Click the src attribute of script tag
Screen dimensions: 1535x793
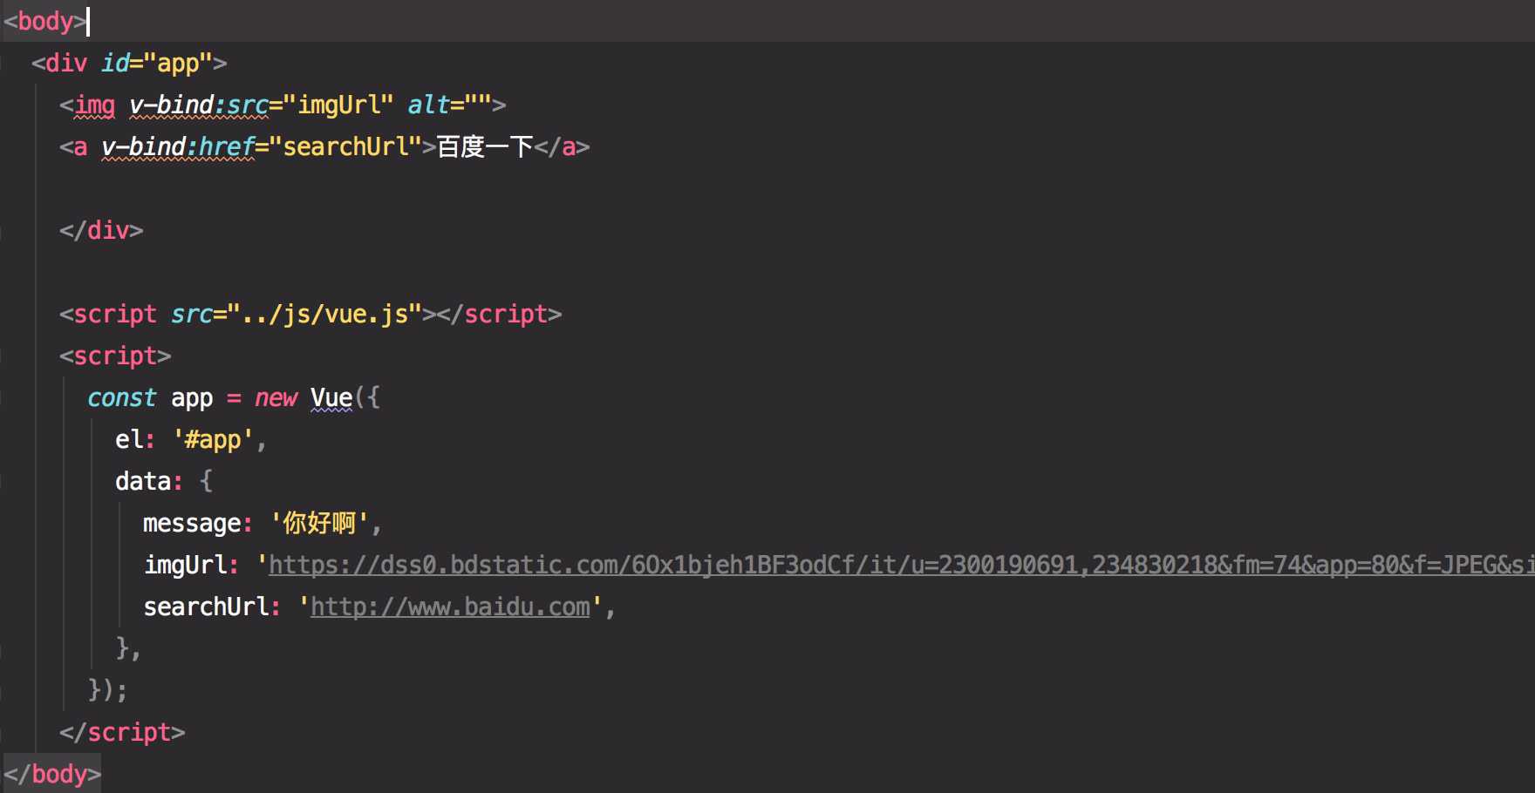coord(192,314)
